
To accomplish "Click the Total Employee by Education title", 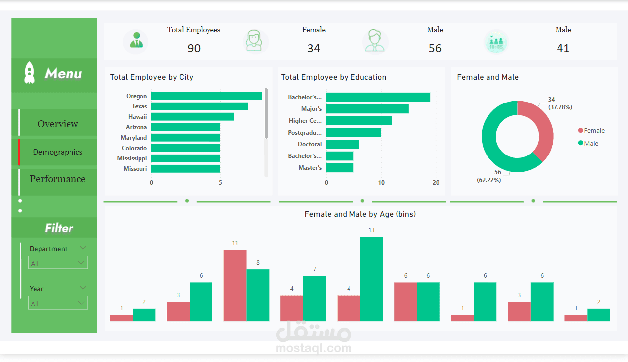I will point(334,77).
